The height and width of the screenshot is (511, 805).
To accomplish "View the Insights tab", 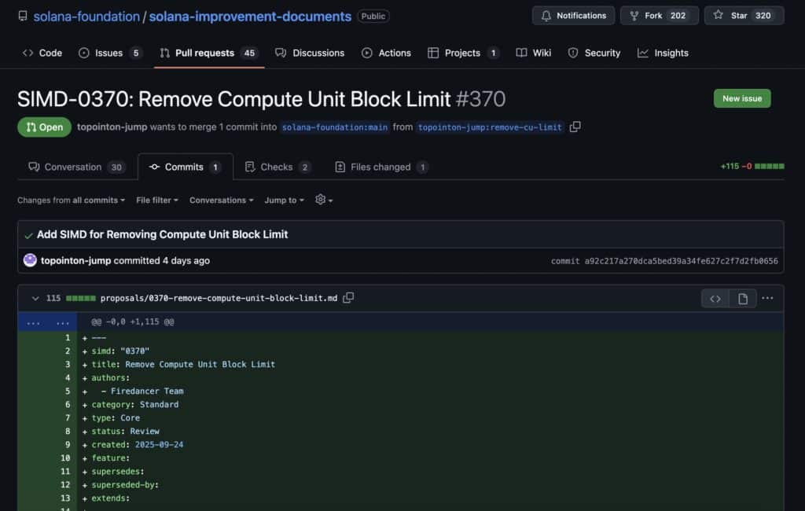I will click(663, 53).
